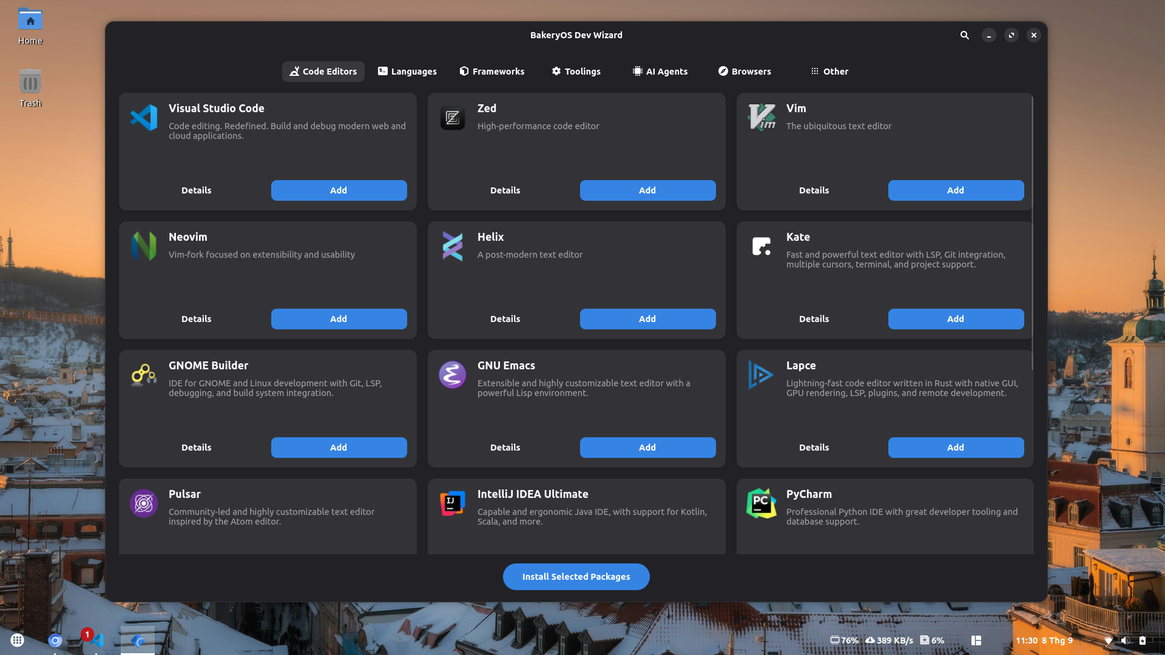Image resolution: width=1165 pixels, height=655 pixels.
Task: Open the Frameworks tab
Action: (x=492, y=72)
